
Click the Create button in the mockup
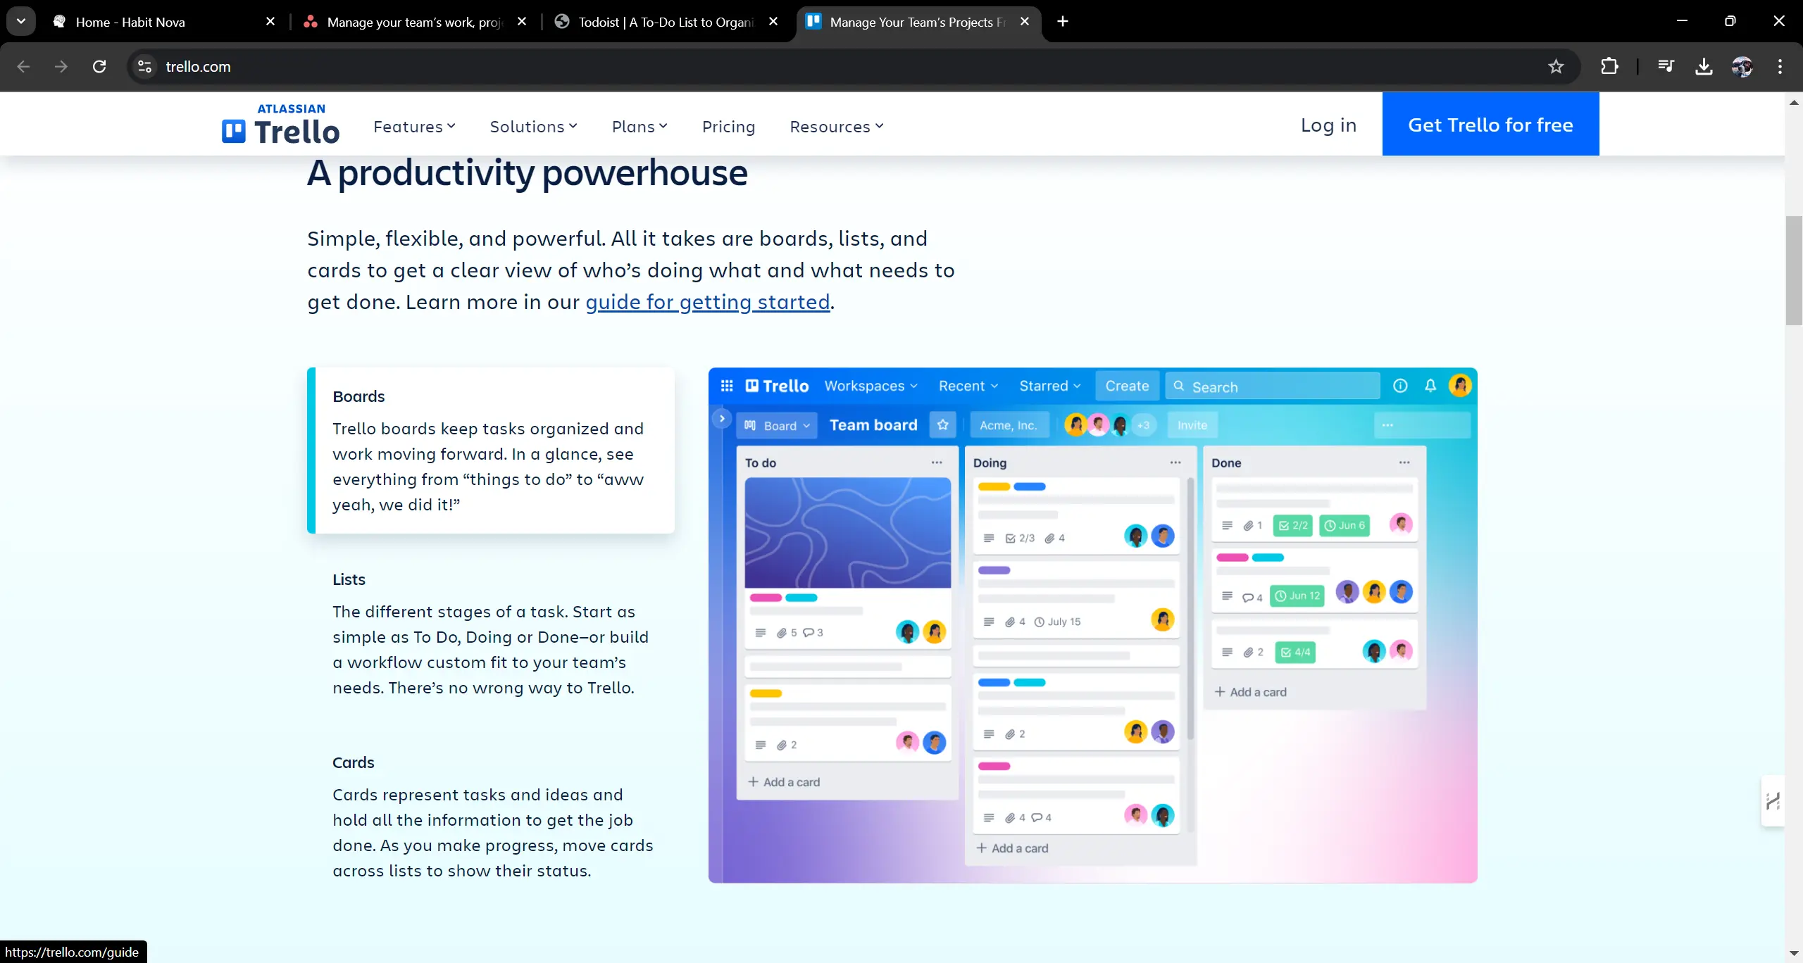tap(1127, 386)
